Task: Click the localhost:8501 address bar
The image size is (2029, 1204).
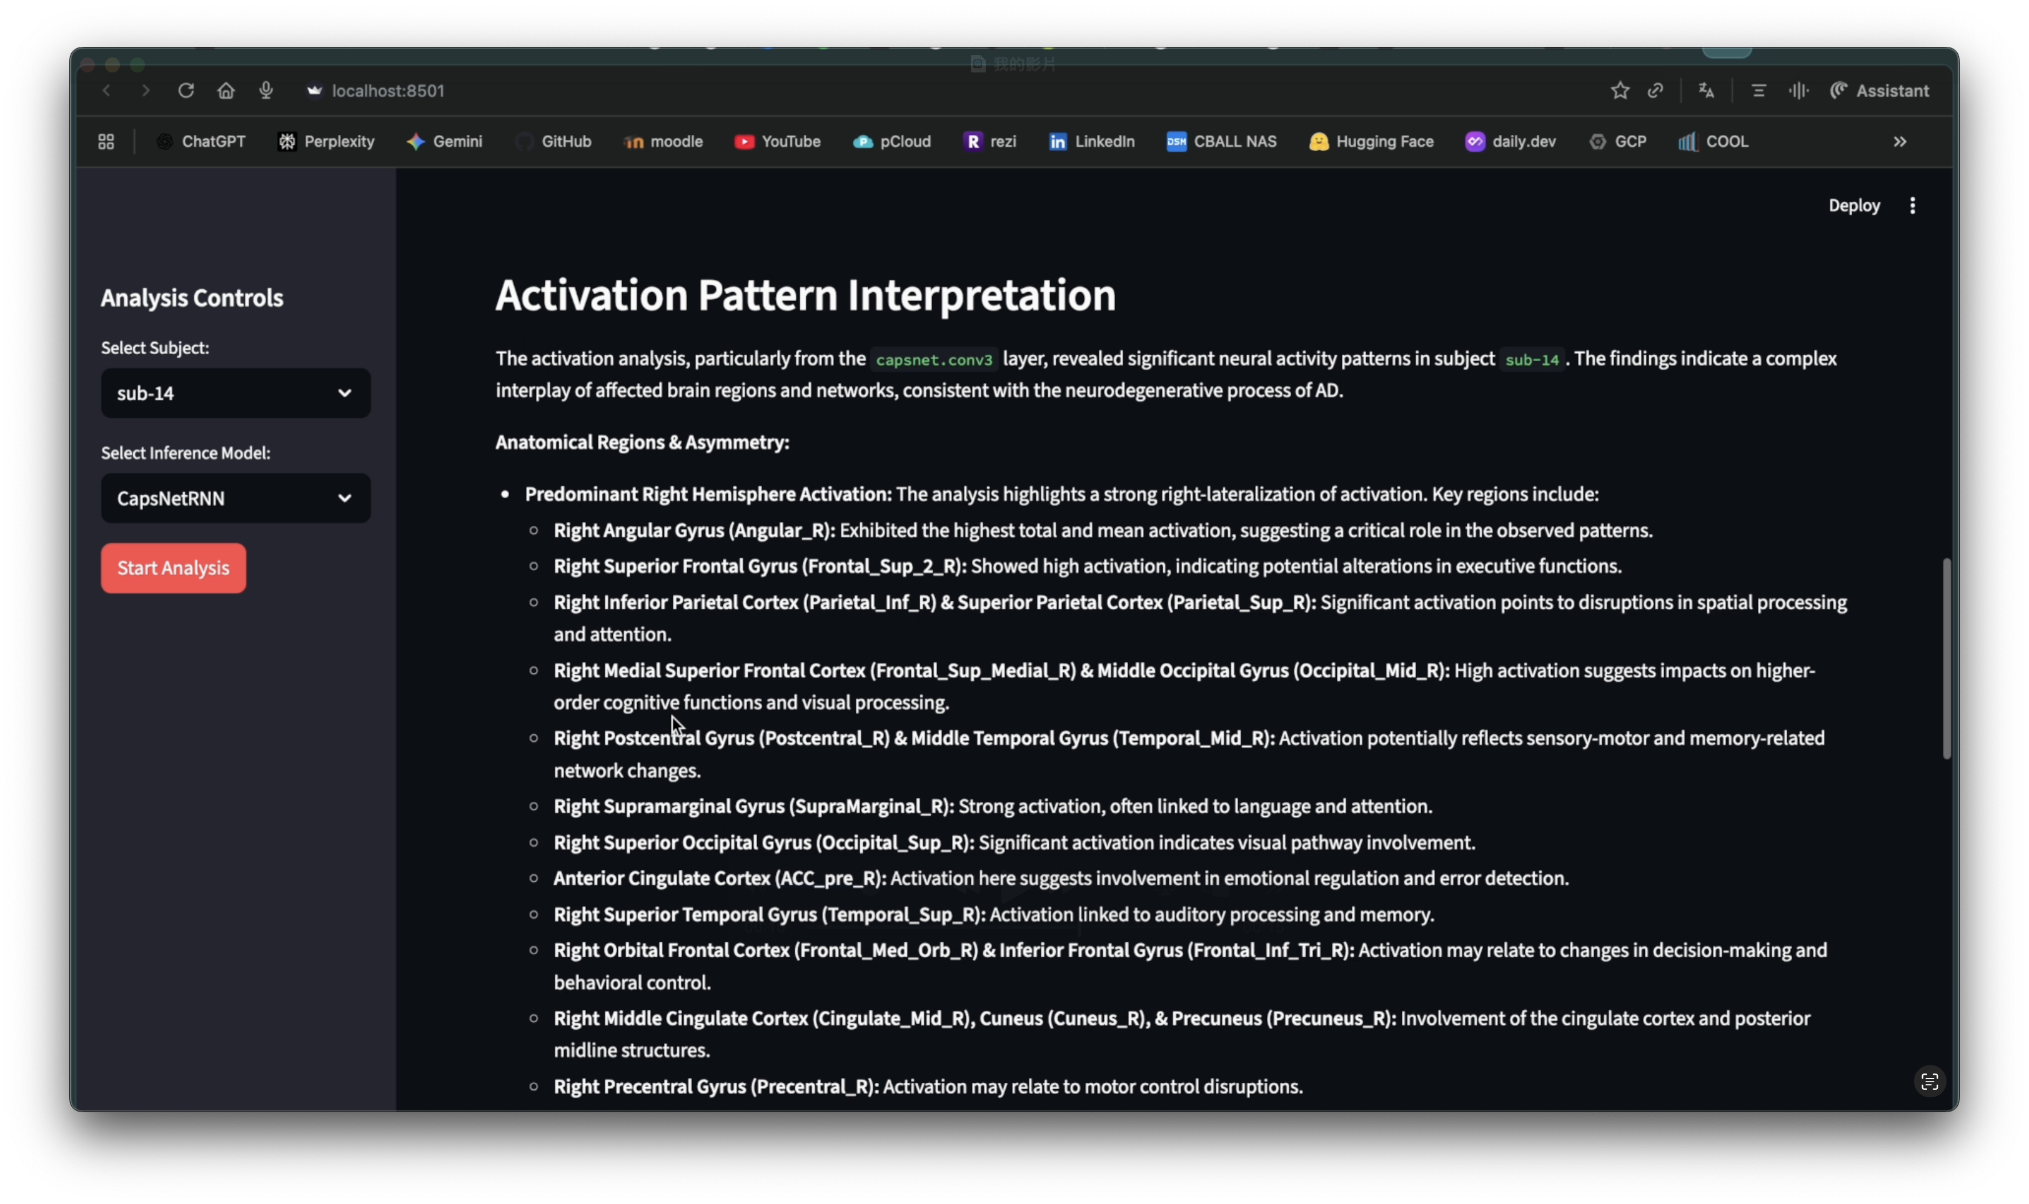Action: click(388, 91)
